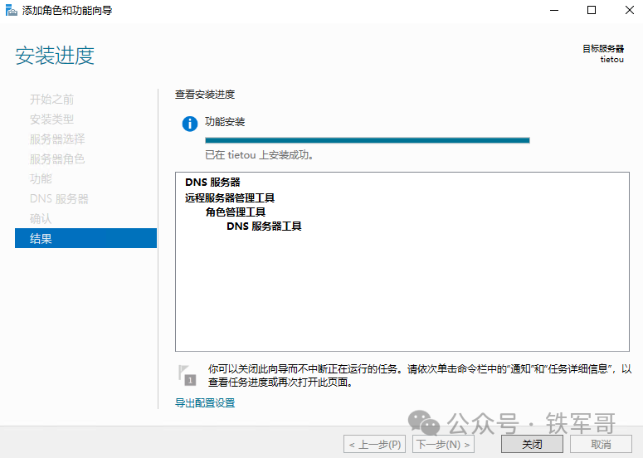Select the 功能 step in sidebar
The width and height of the screenshot is (643, 458).
[x=41, y=178]
